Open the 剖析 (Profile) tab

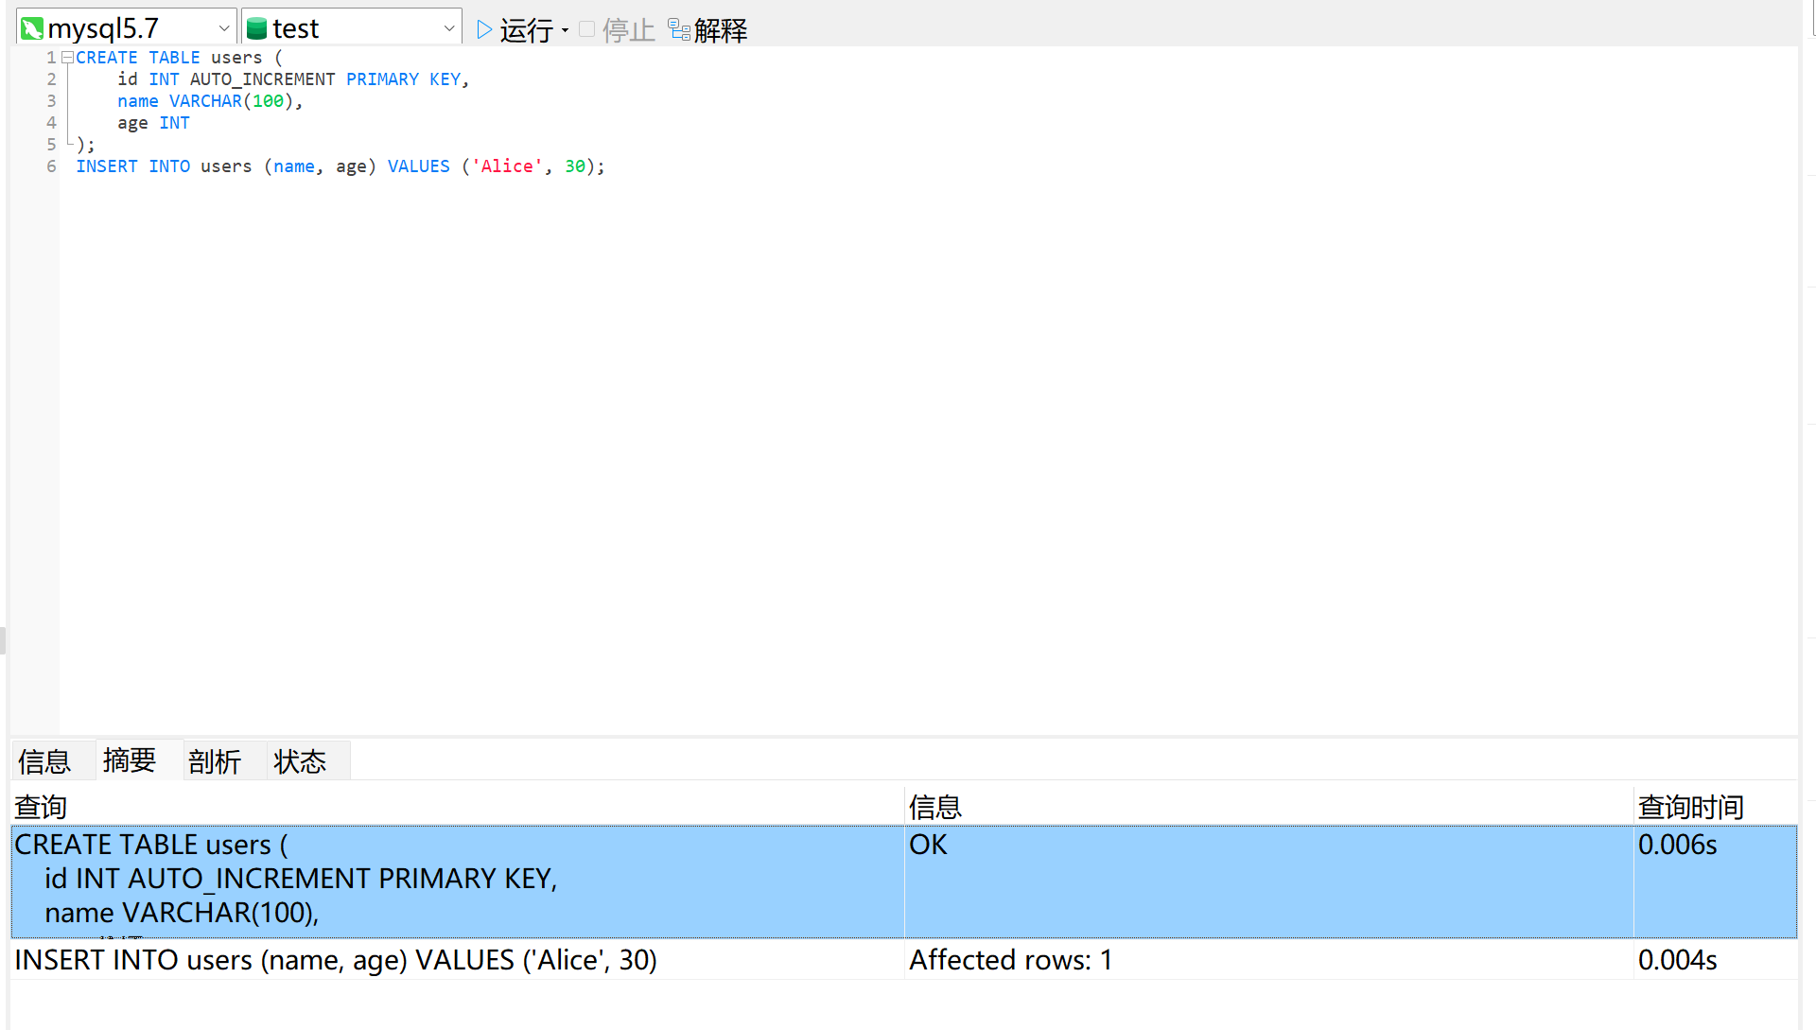point(215,760)
